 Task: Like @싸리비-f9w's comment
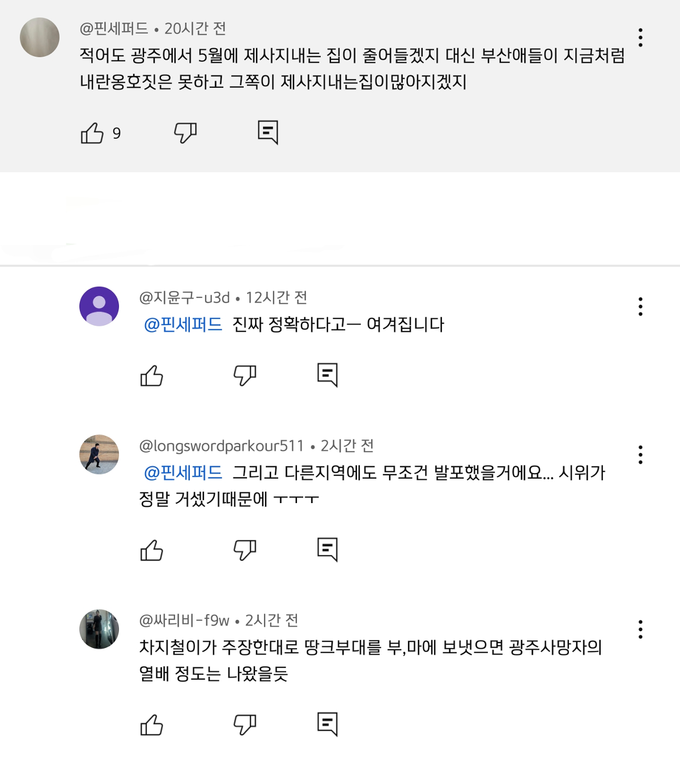pyautogui.click(x=152, y=725)
